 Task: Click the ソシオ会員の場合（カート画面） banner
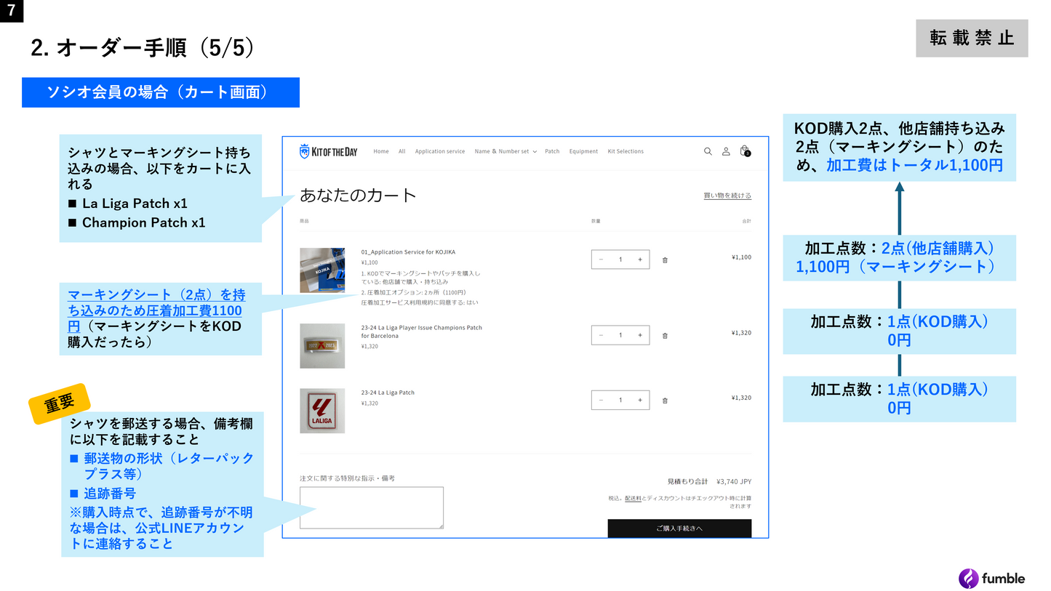161,92
